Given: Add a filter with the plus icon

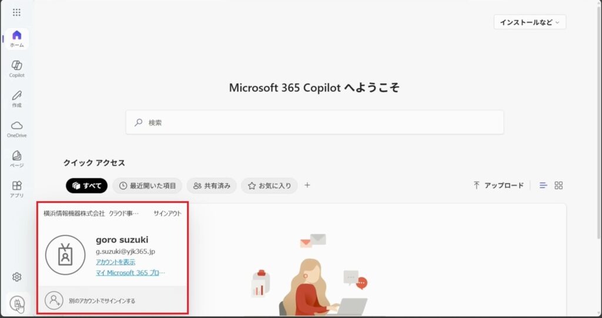Looking at the screenshot, I should [307, 185].
